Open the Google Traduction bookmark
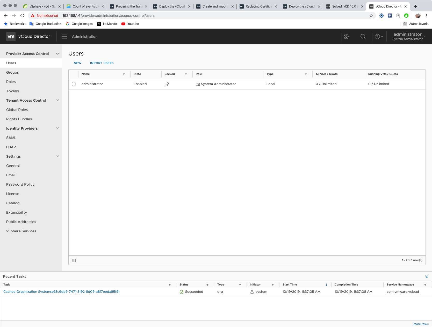The height and width of the screenshot is (327, 432). click(46, 24)
